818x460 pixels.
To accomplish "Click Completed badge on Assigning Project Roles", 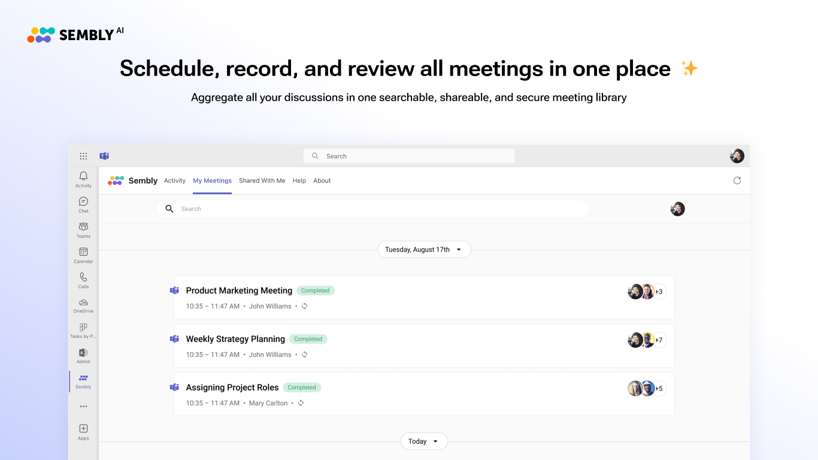I will (x=302, y=388).
